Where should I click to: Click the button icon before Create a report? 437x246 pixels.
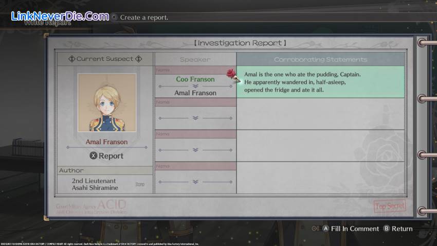point(114,17)
